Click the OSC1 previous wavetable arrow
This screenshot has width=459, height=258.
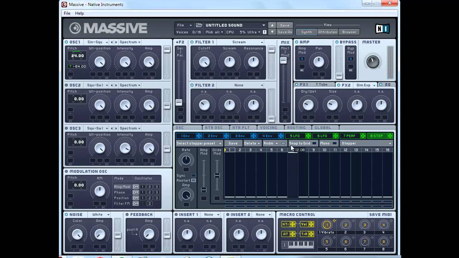tap(112, 42)
